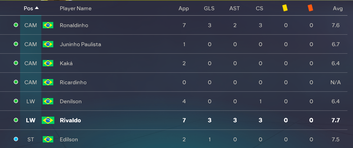Select the Ricardinho player row name
The width and height of the screenshot is (353, 148).
(73, 82)
